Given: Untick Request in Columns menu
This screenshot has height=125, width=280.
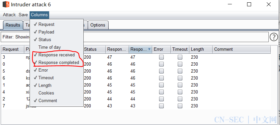Looking at the screenshot, I should (56, 25).
